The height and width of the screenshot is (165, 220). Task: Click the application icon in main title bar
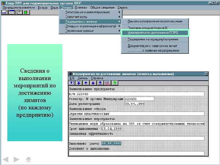point(3,3)
